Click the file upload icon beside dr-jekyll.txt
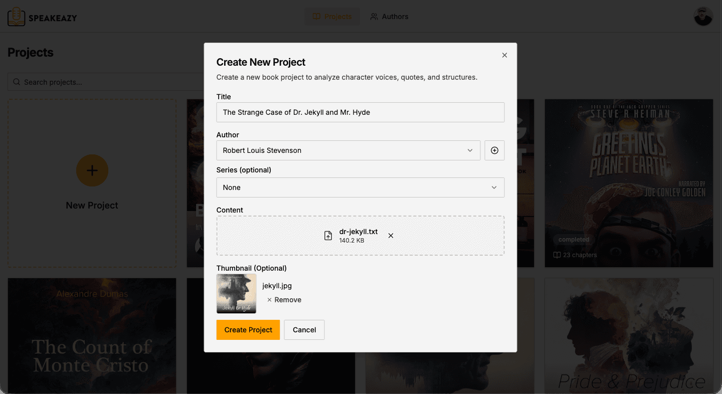This screenshot has width=722, height=394. [x=328, y=235]
